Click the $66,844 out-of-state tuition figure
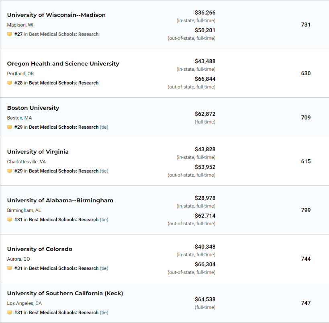329x323 pixels. (x=205, y=79)
